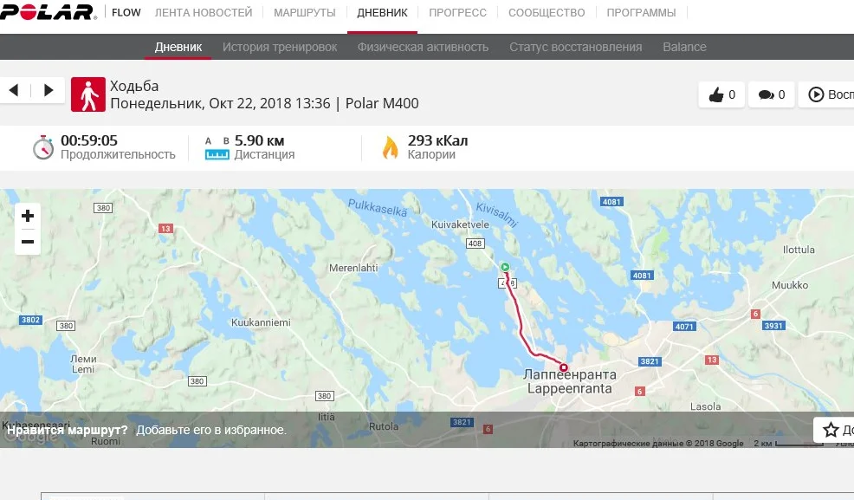Switch to История тренировок tab
Screen dimensions: 854x500
coord(280,47)
